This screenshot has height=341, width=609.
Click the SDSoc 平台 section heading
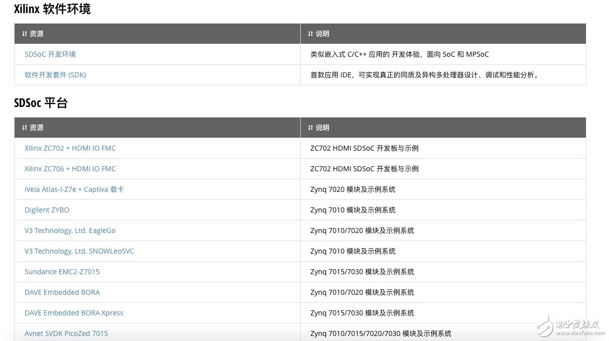(x=41, y=103)
